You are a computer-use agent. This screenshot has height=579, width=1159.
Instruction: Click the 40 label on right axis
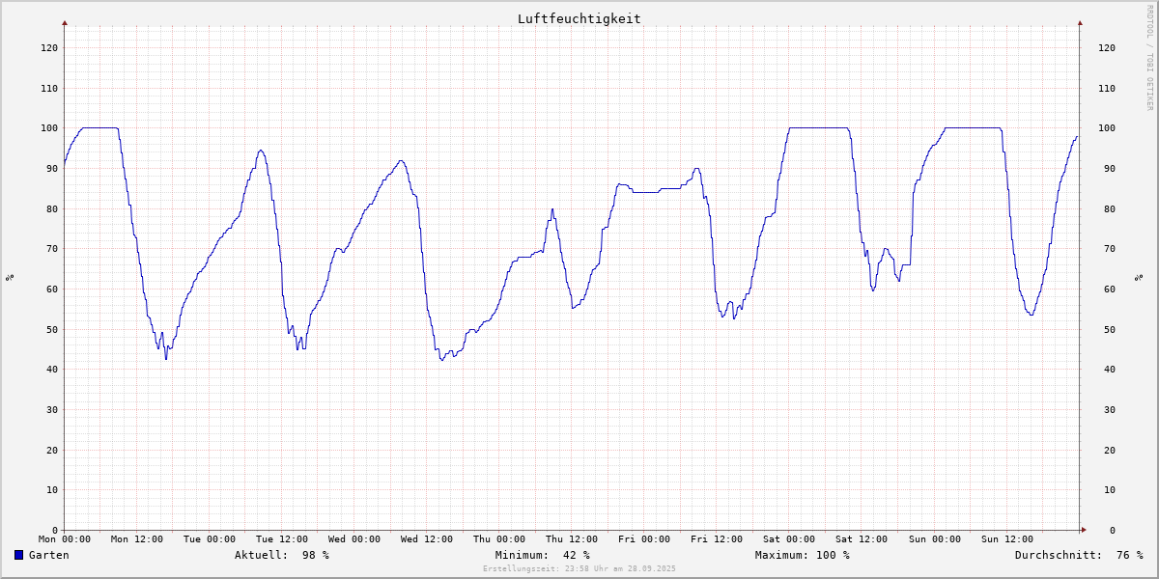(1110, 370)
